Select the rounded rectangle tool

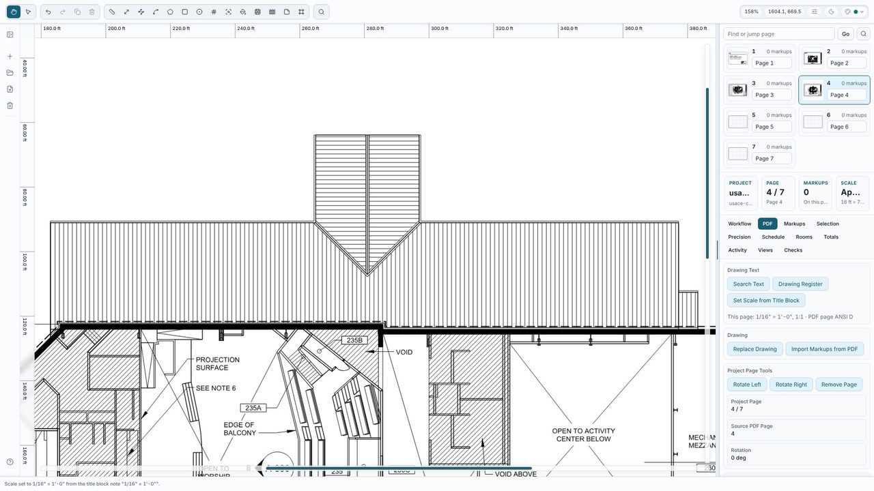(x=185, y=12)
